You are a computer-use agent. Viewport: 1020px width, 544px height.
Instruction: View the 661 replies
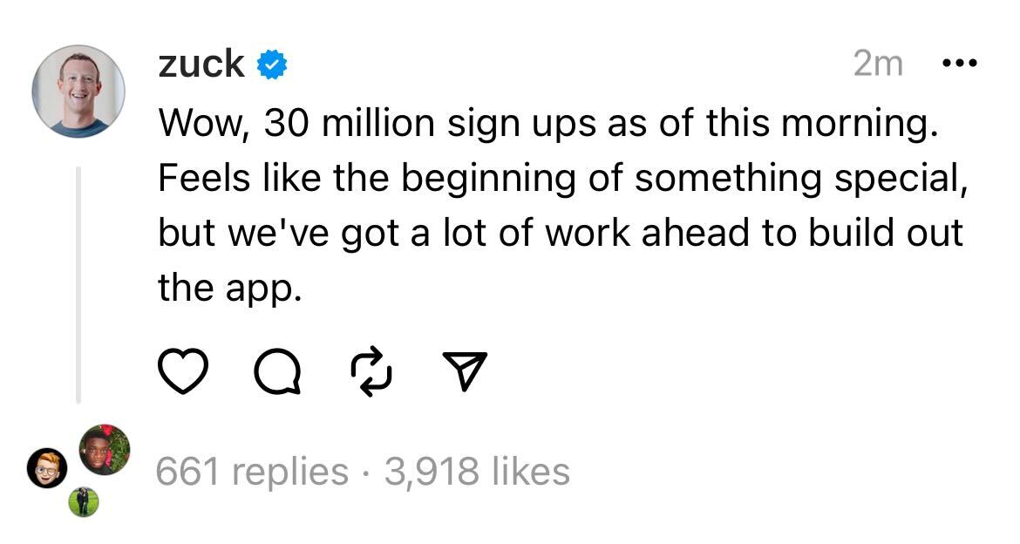tap(253, 472)
